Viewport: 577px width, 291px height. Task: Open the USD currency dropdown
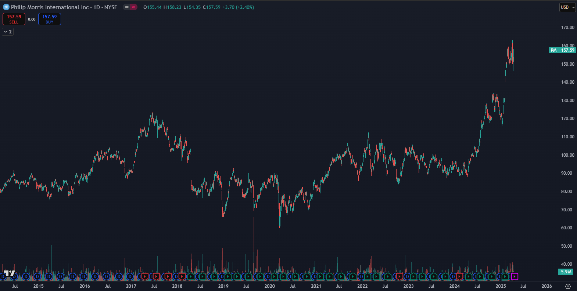pyautogui.click(x=567, y=7)
